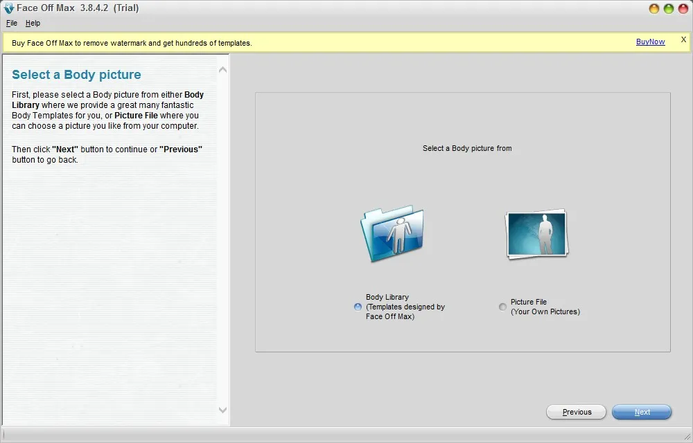693x443 pixels.
Task: Select the Picture File radio button
Action: (x=502, y=307)
